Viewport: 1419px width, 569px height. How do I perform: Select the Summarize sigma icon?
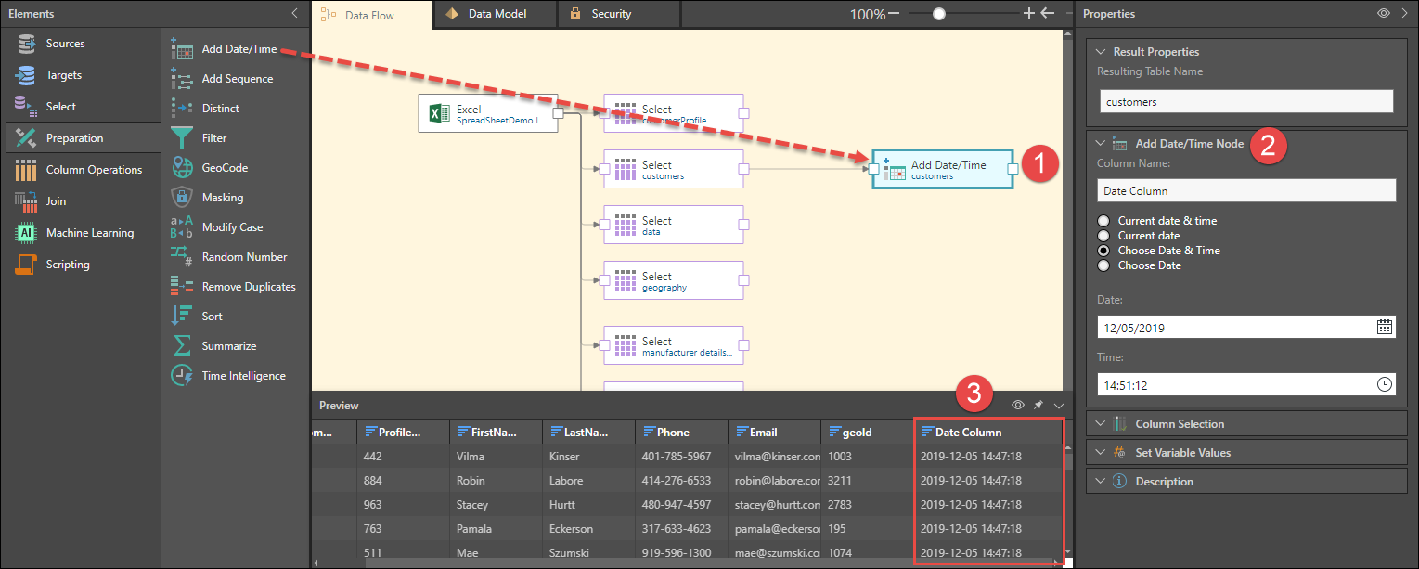[182, 346]
